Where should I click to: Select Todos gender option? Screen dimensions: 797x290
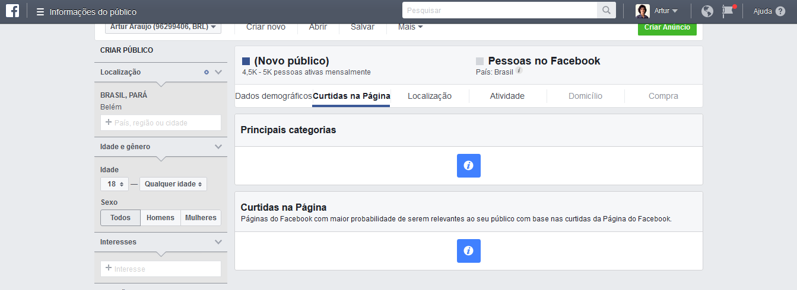point(120,218)
